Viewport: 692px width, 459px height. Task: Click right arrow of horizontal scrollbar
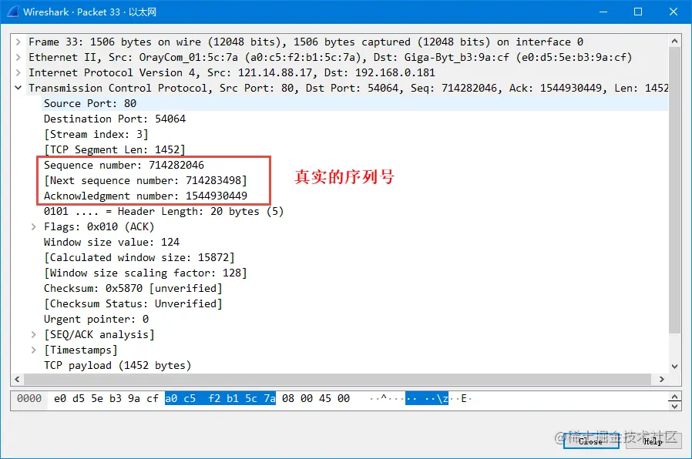661,379
